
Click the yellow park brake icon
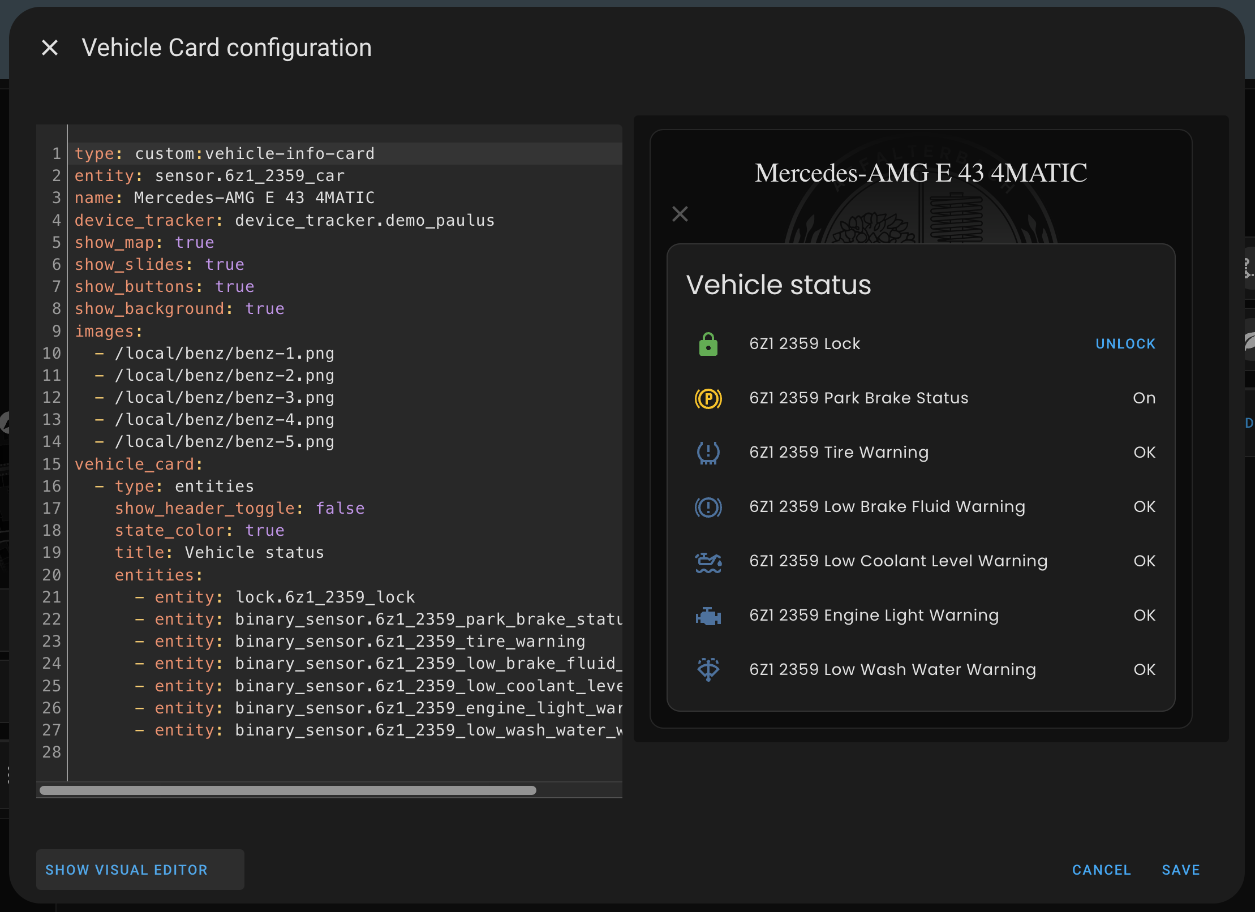click(708, 398)
